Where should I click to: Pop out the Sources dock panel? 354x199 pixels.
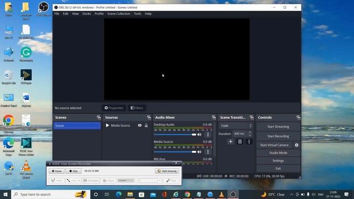[149, 117]
